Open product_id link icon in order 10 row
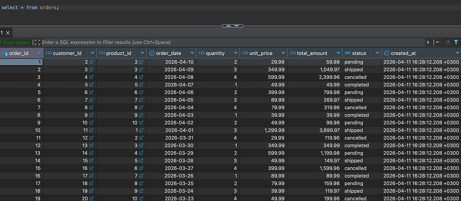This screenshot has width=461, height=201. [x=141, y=131]
